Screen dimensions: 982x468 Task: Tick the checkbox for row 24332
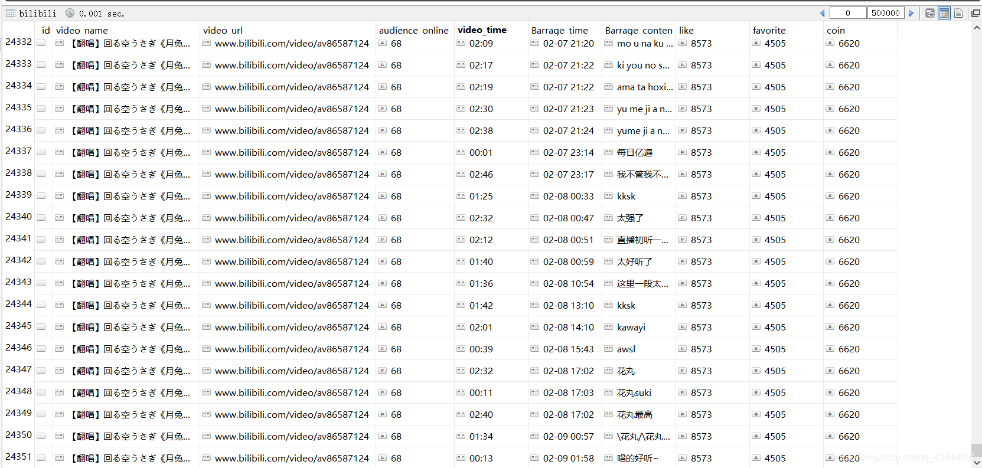click(x=41, y=43)
